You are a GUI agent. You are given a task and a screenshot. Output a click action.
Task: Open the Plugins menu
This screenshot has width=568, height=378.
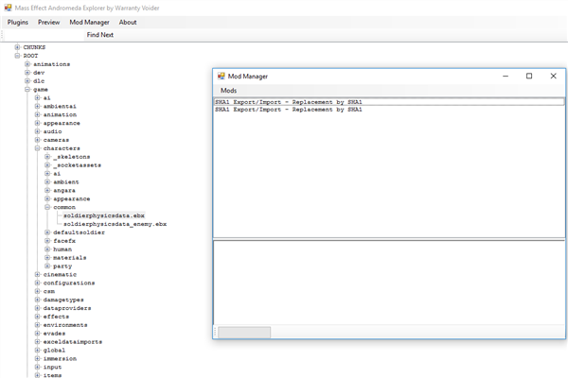coord(17,22)
